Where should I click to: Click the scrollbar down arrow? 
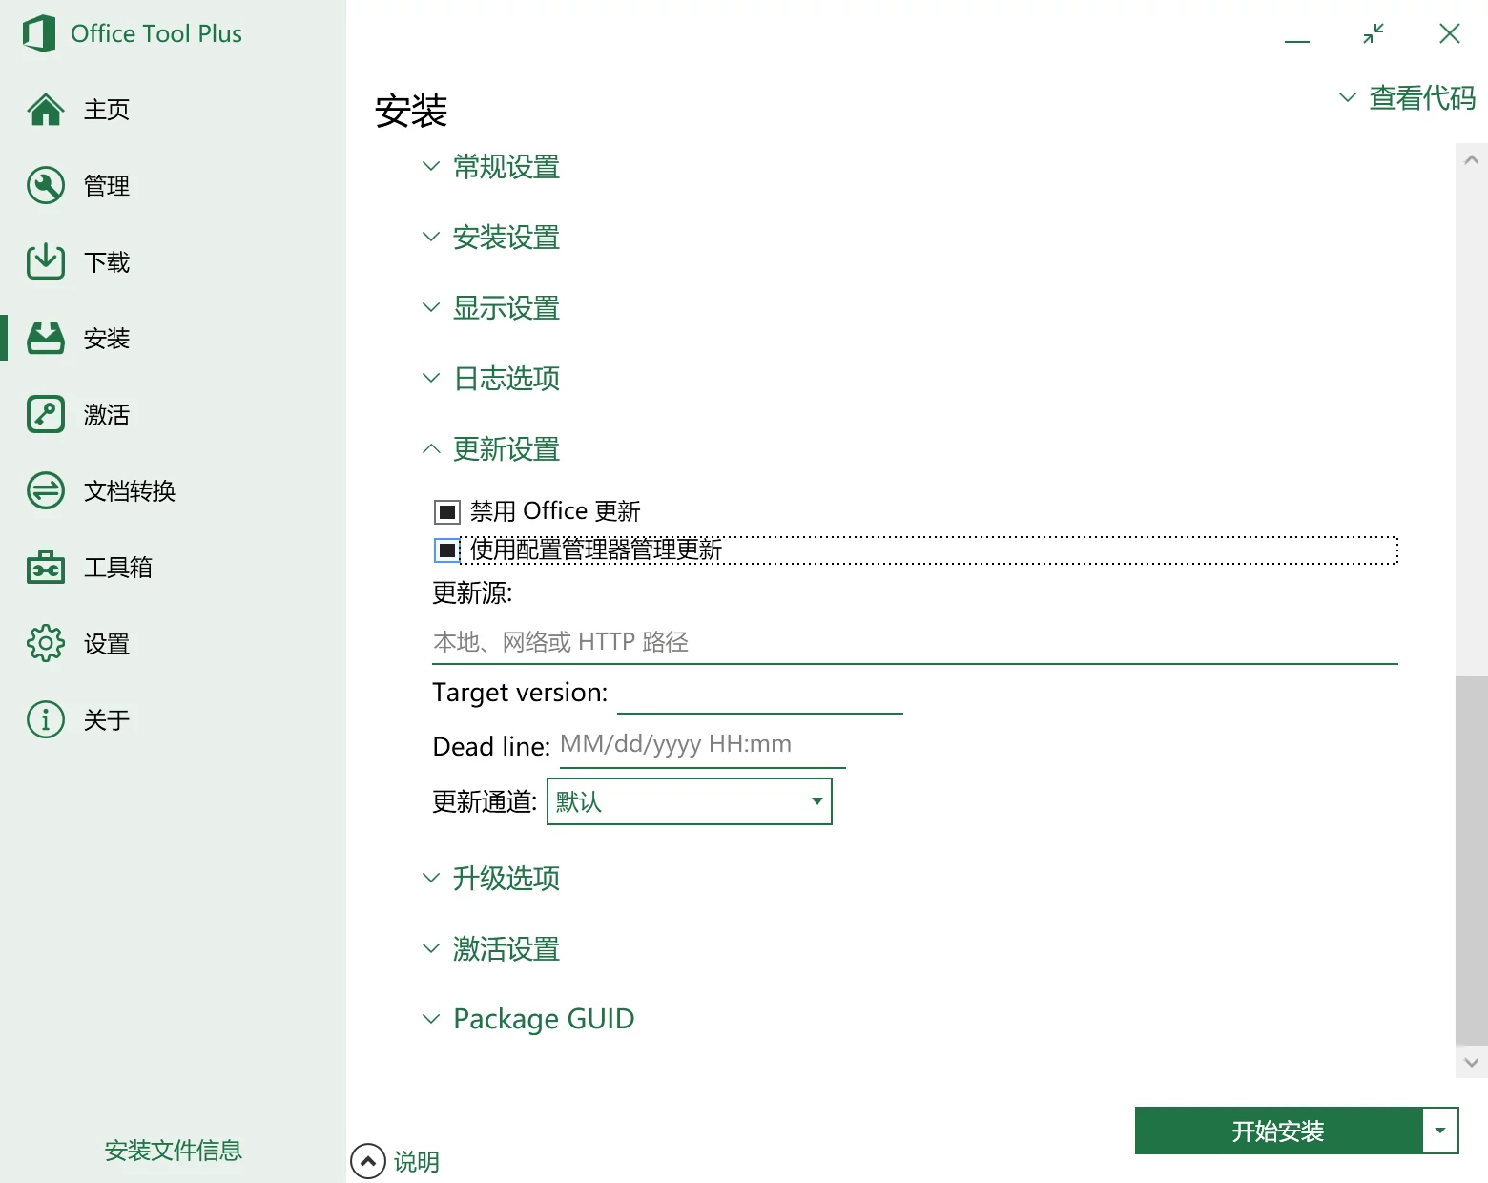[1471, 1062]
